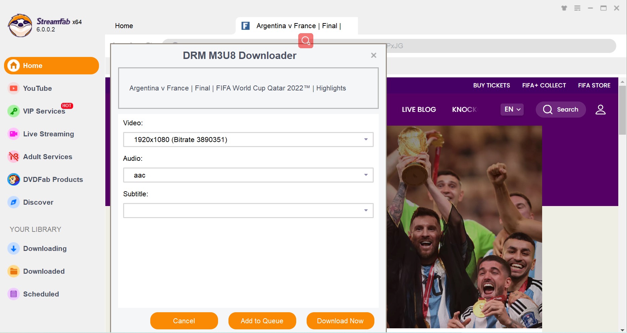Click the BUY TICKETS link
Image resolution: width=627 pixels, height=333 pixels.
click(491, 85)
